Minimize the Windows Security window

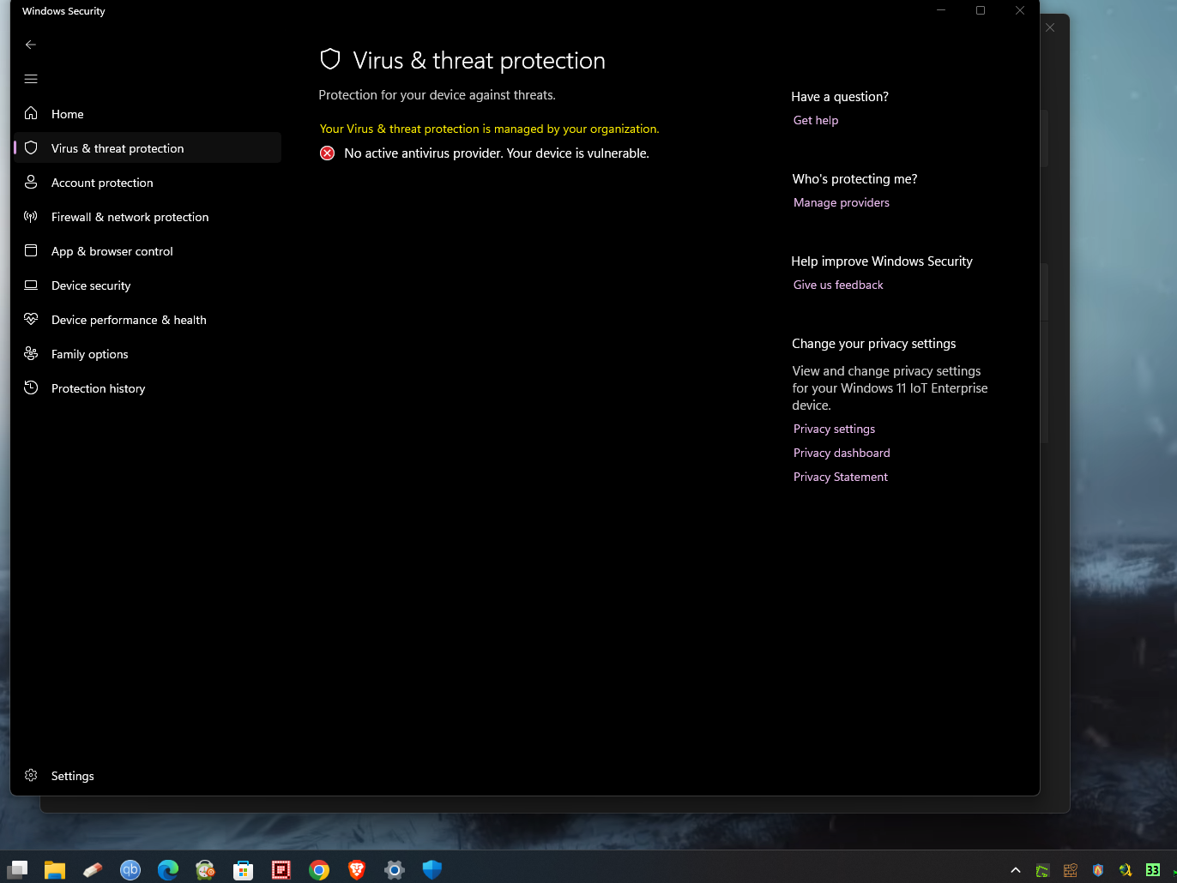point(941,10)
